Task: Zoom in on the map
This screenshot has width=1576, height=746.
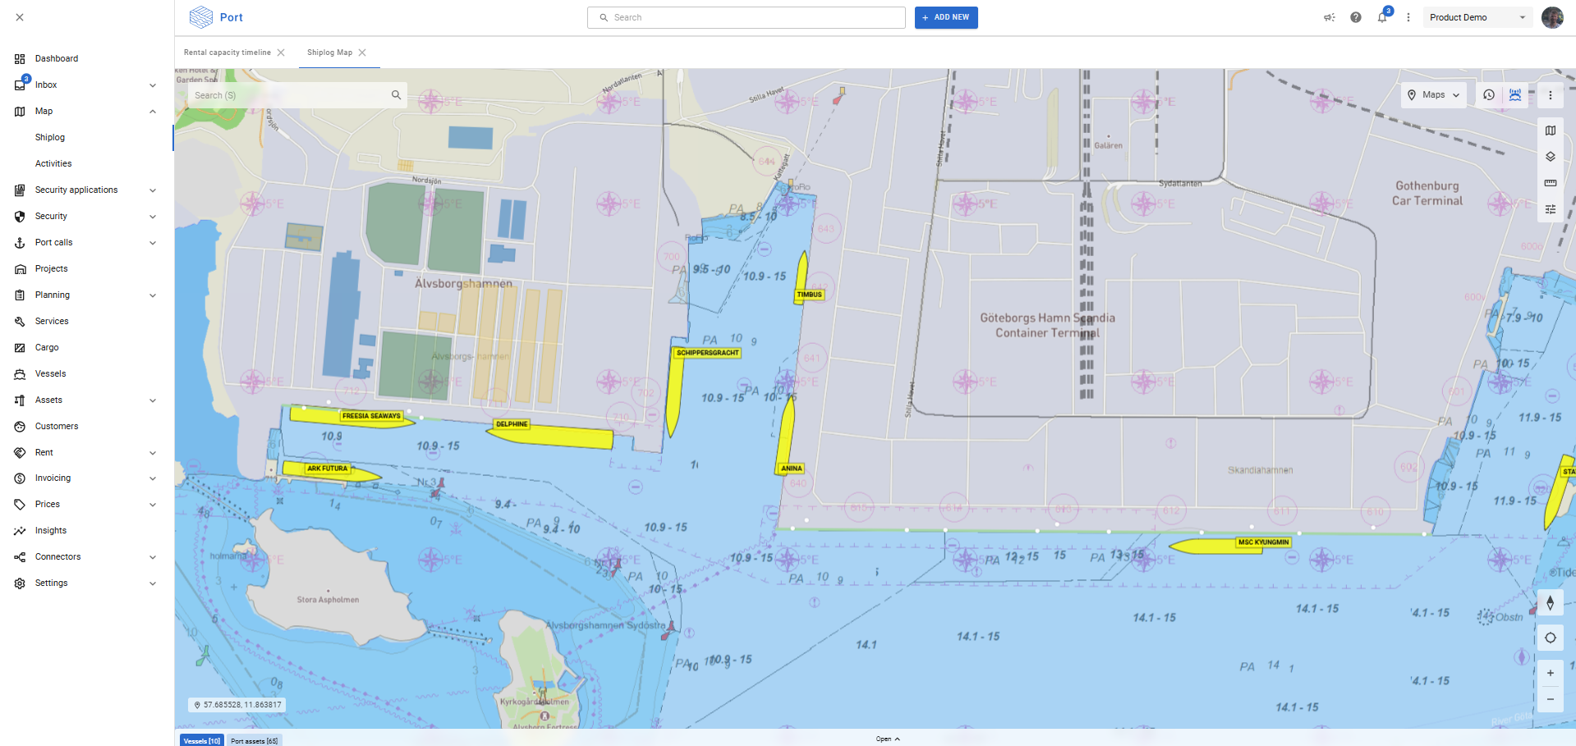Action: tap(1550, 673)
